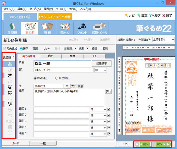Click the app icon in title bar

pyautogui.click(x=4, y=3)
